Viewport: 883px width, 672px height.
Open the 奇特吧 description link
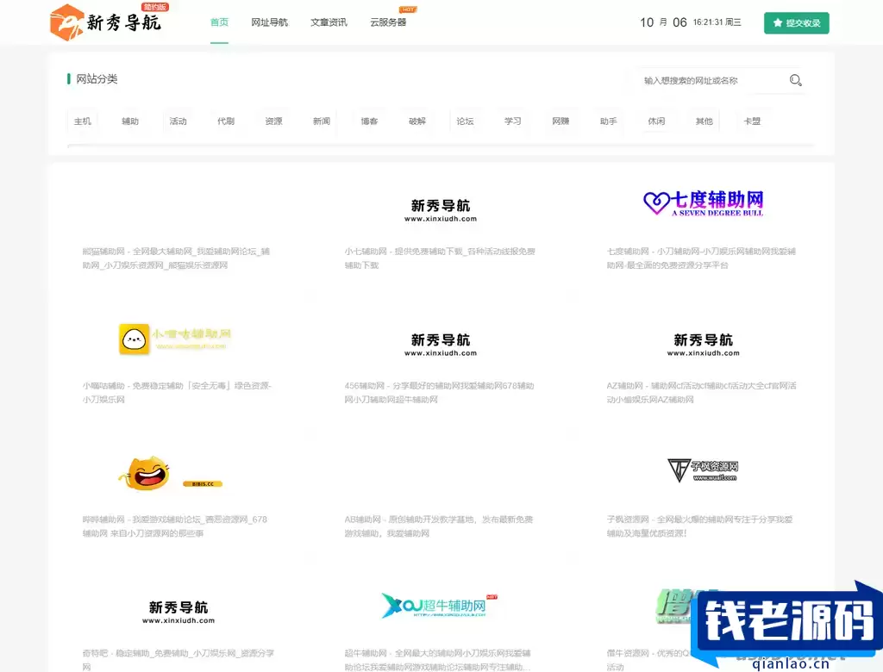point(178,660)
